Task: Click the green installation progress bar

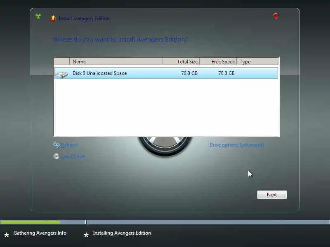Action: [x=30, y=222]
